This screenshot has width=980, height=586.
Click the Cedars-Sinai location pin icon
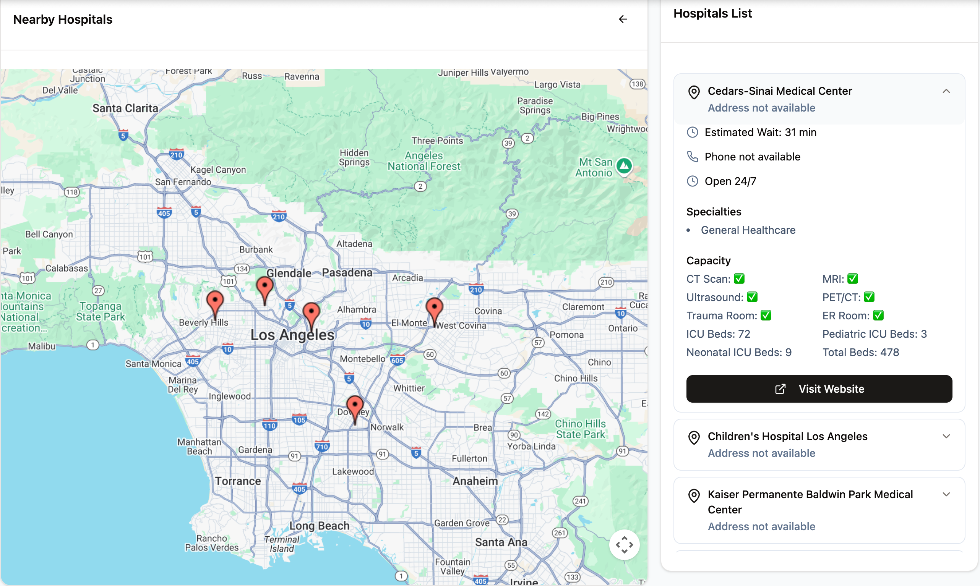(694, 92)
